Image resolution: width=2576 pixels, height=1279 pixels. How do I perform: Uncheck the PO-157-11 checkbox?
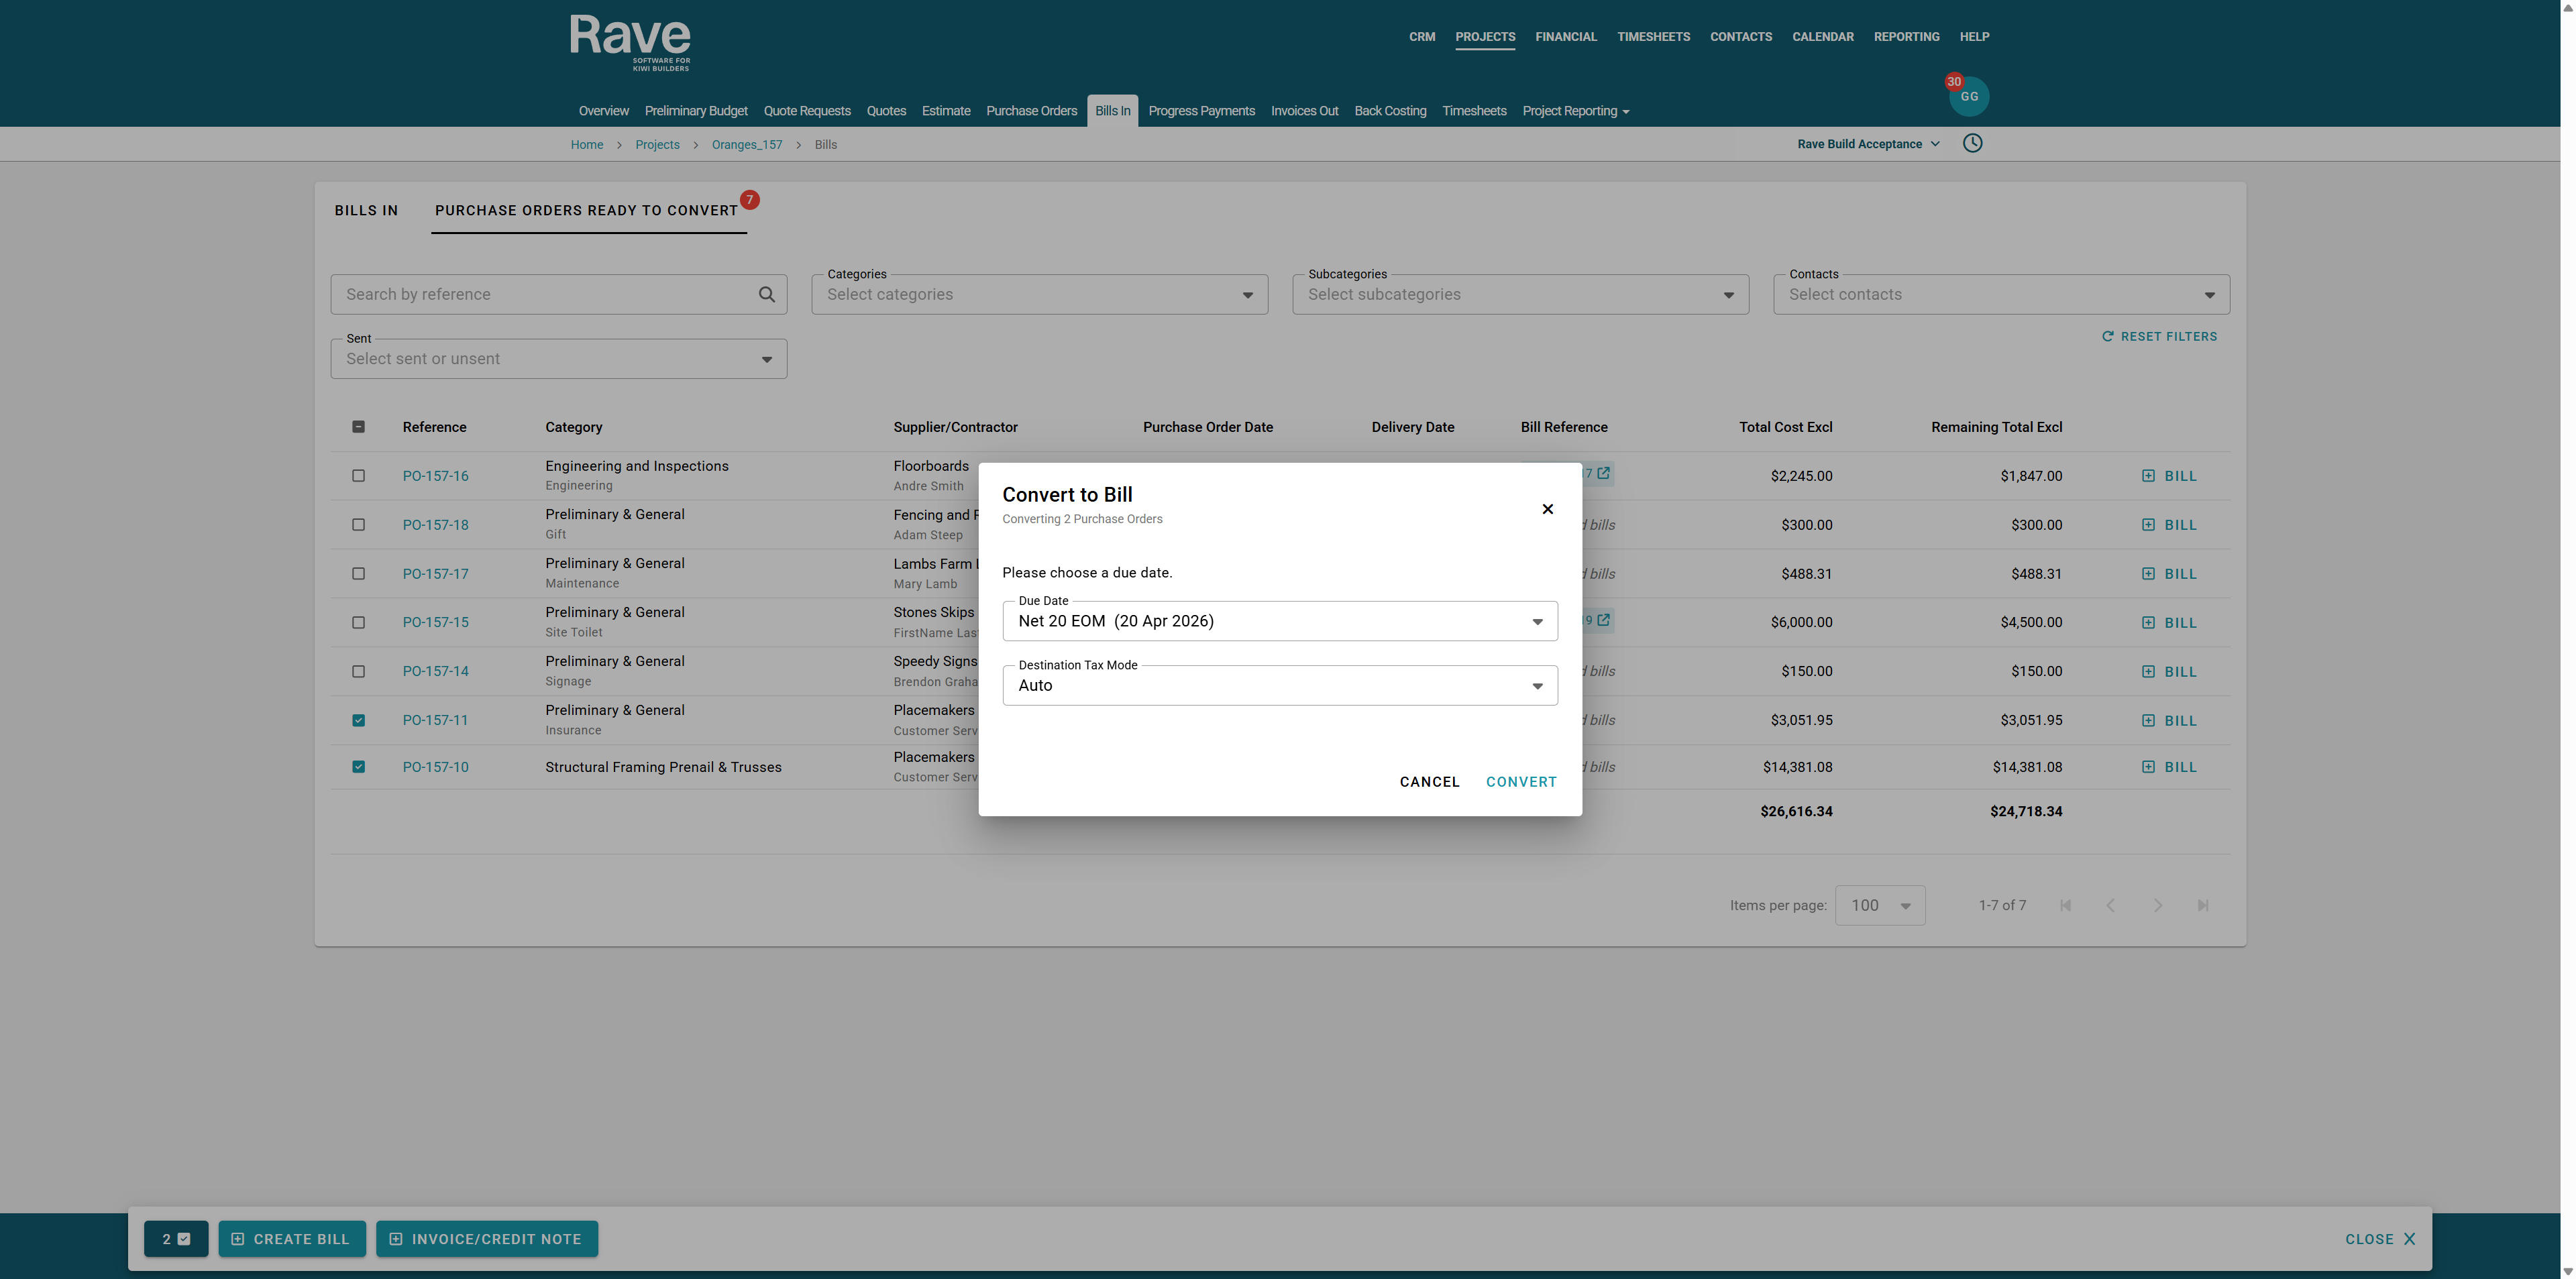pos(358,720)
